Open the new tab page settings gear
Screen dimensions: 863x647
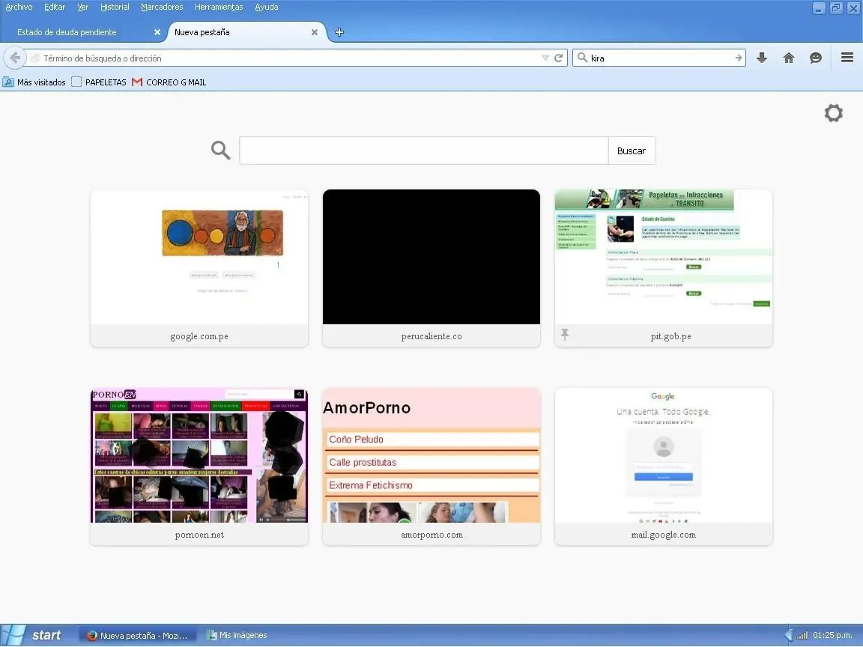833,113
